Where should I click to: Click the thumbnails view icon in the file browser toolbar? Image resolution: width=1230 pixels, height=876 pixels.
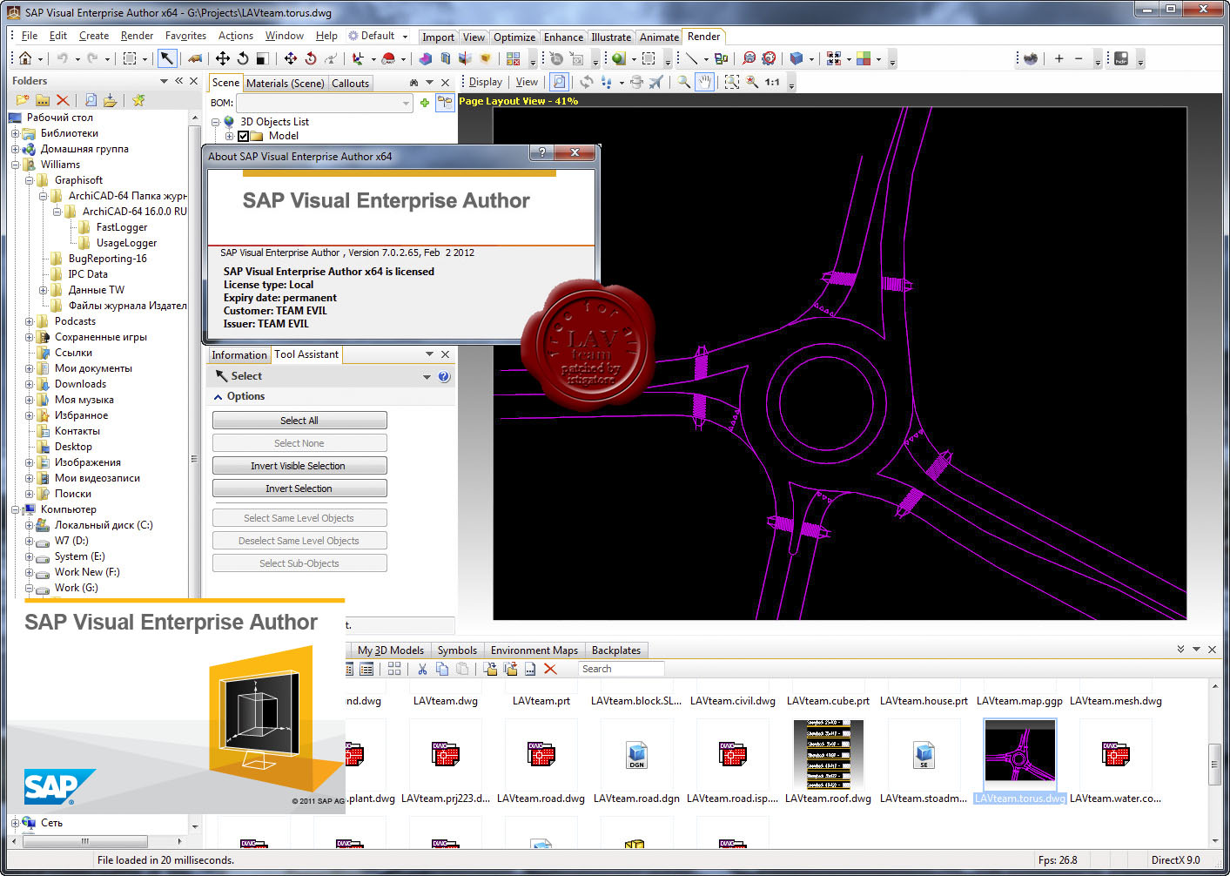394,669
